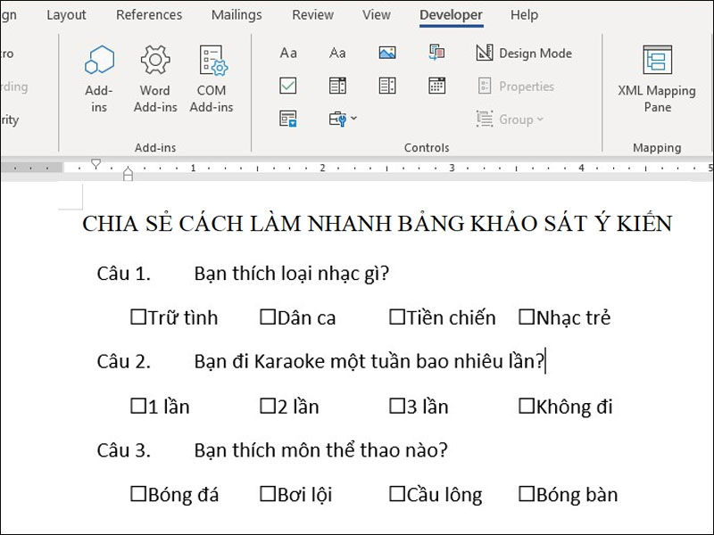Insert Building Block Gallery Content Control
This screenshot has width=714, height=535.
point(436,53)
